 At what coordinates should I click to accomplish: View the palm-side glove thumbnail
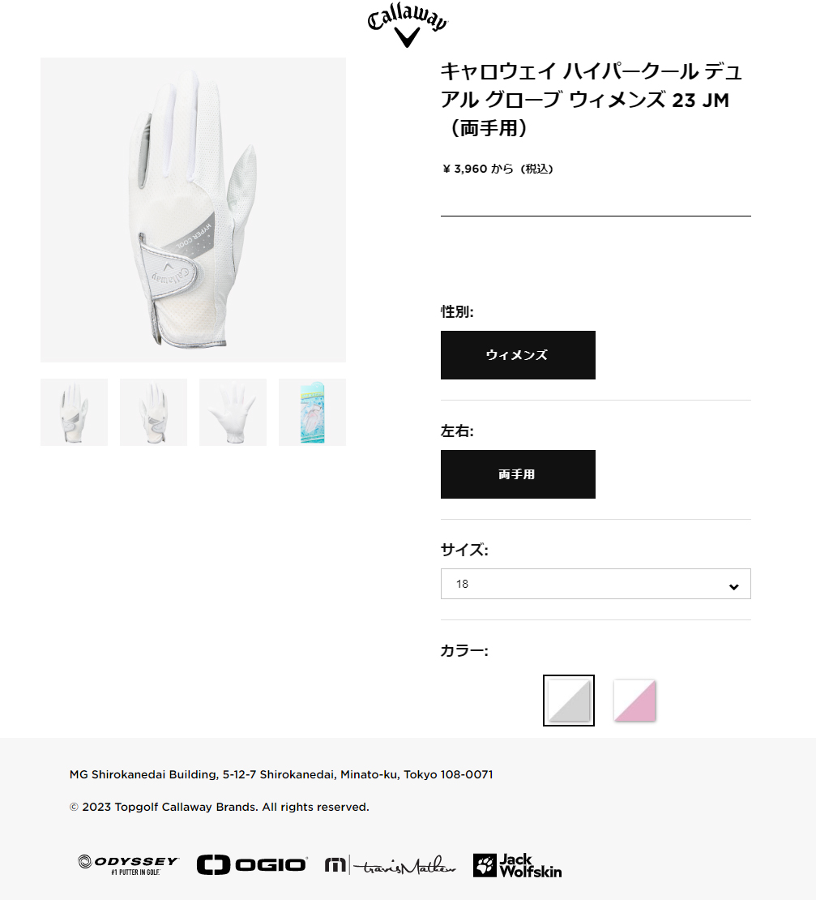coord(233,412)
